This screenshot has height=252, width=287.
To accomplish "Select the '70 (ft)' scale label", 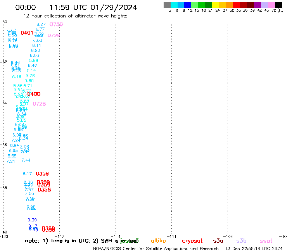I will coord(277,10).
